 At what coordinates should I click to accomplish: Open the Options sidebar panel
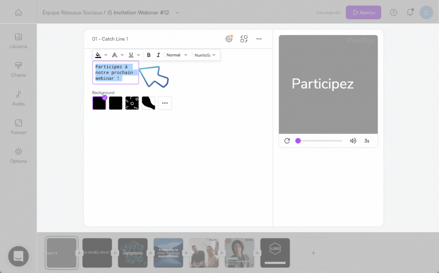[x=18, y=156]
